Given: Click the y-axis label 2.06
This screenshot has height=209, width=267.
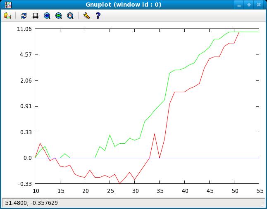Looking at the screenshot, I should [26, 81].
